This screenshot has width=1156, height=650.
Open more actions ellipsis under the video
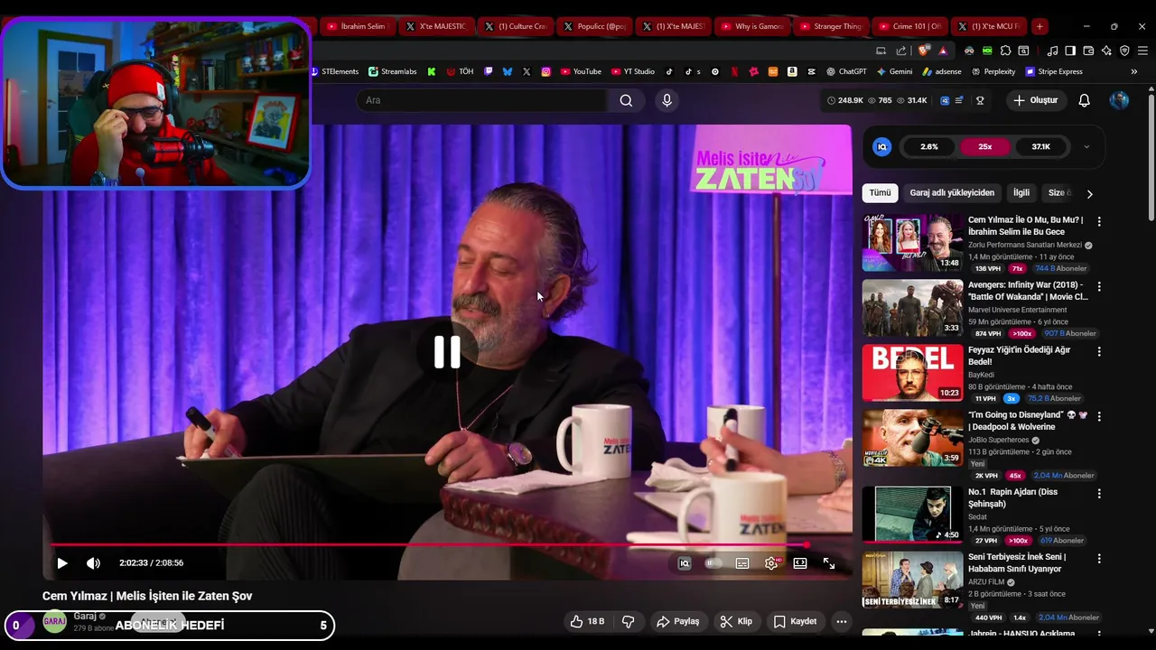coord(842,621)
